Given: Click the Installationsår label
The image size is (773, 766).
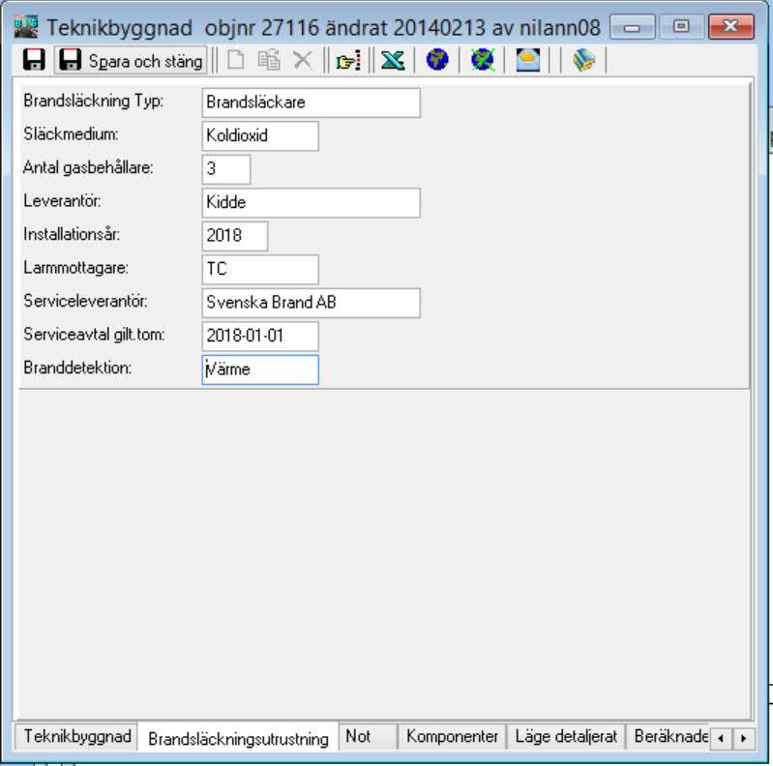Looking at the screenshot, I should 72,234.
